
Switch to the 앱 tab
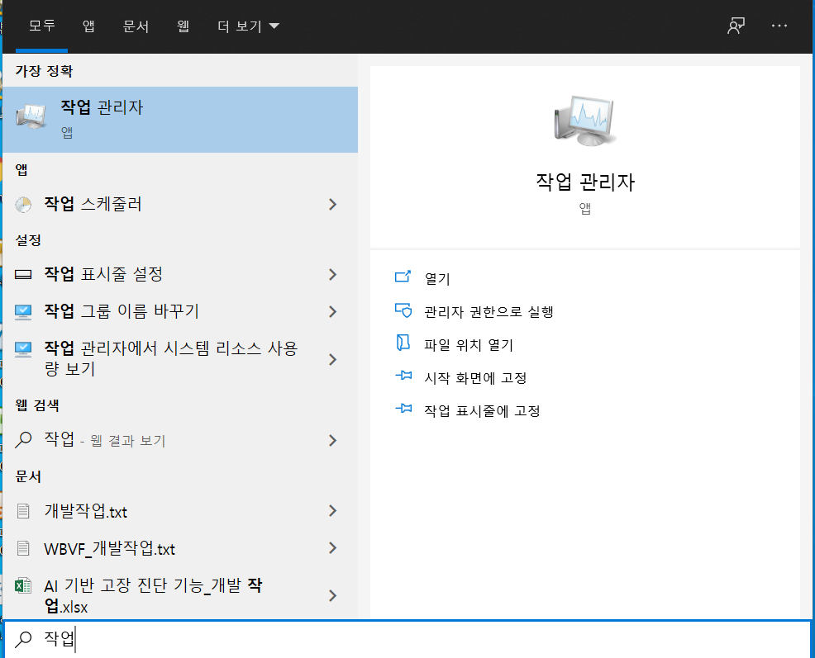point(88,26)
